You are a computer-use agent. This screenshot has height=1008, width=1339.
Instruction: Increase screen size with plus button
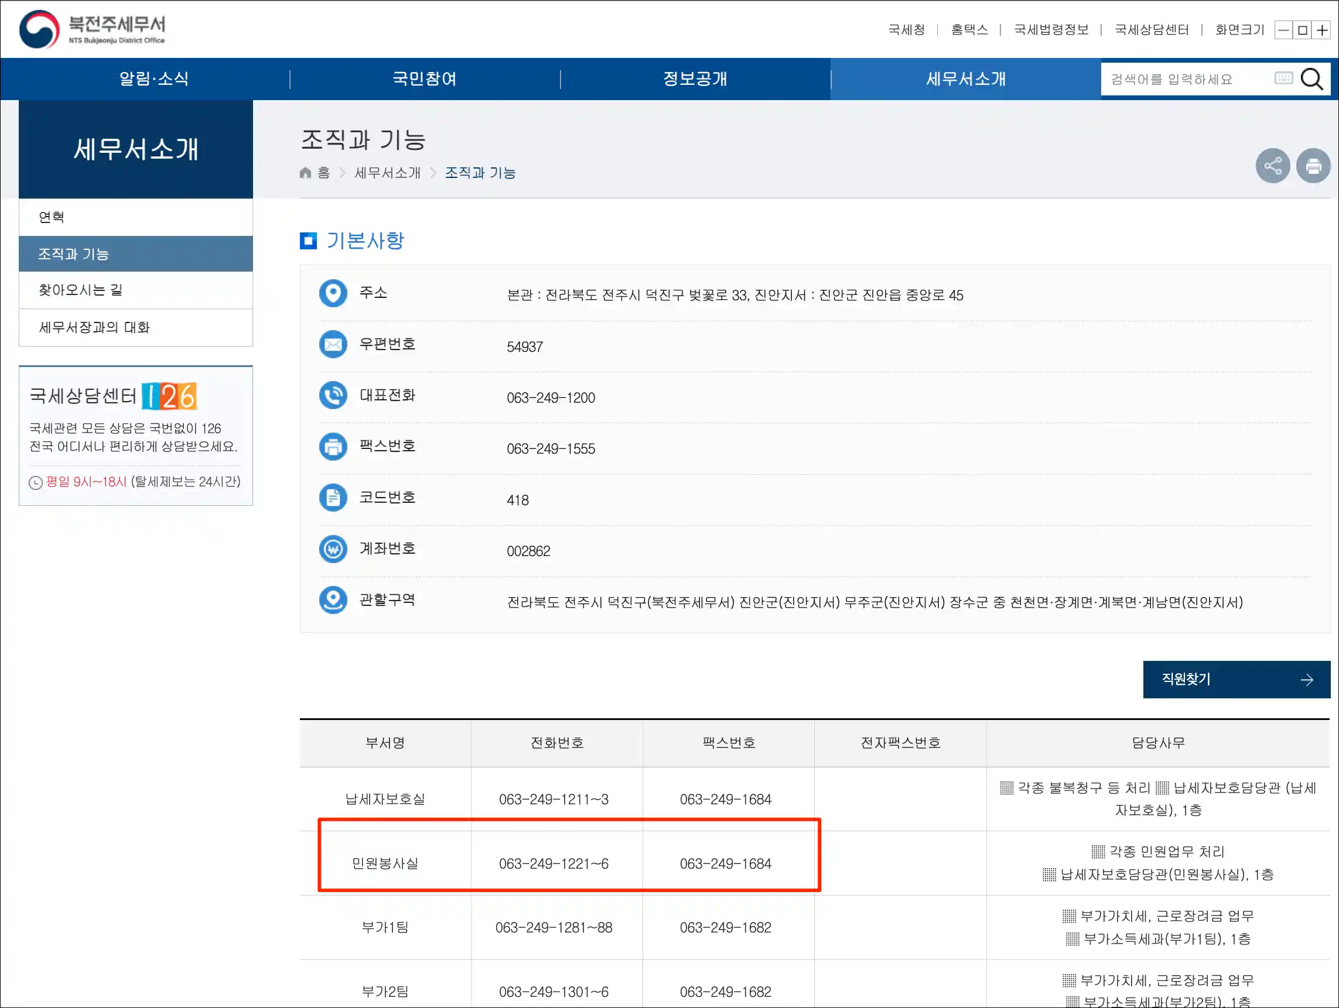[1322, 30]
